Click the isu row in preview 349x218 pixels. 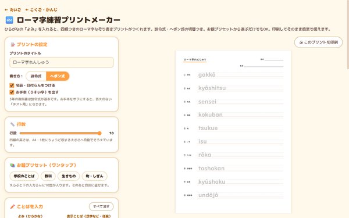233,141
